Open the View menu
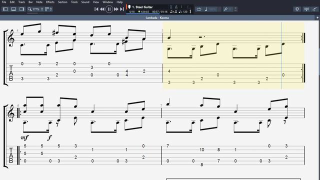This screenshot has height=180, width=320. point(96,2)
